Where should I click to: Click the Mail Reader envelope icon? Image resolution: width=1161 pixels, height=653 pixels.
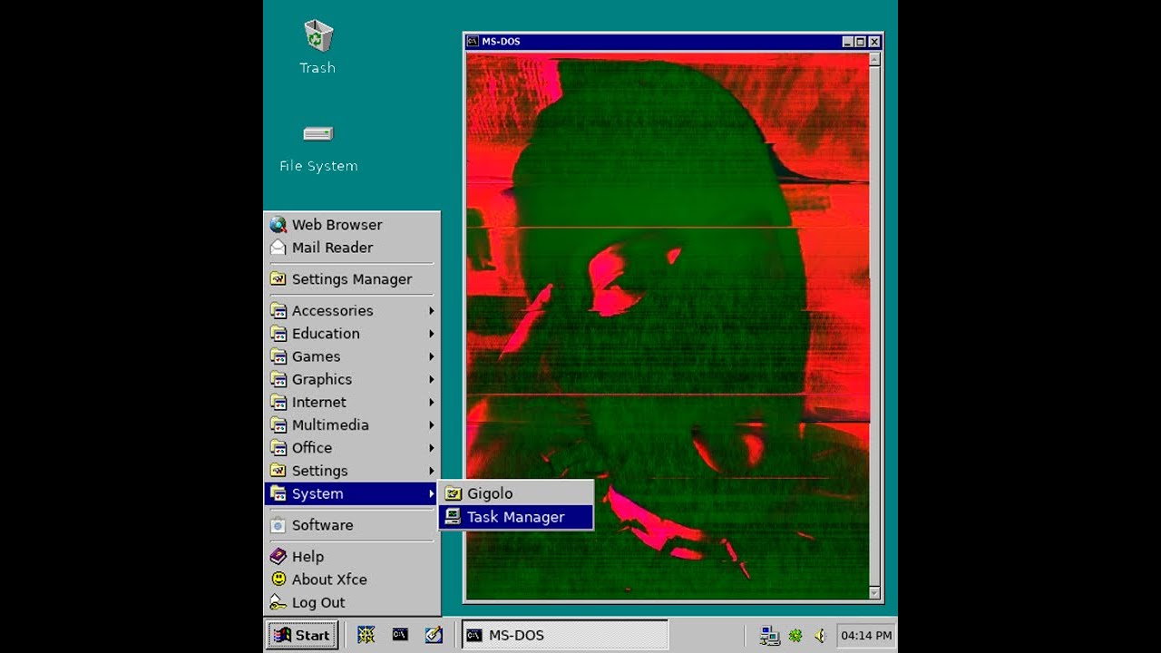[278, 247]
